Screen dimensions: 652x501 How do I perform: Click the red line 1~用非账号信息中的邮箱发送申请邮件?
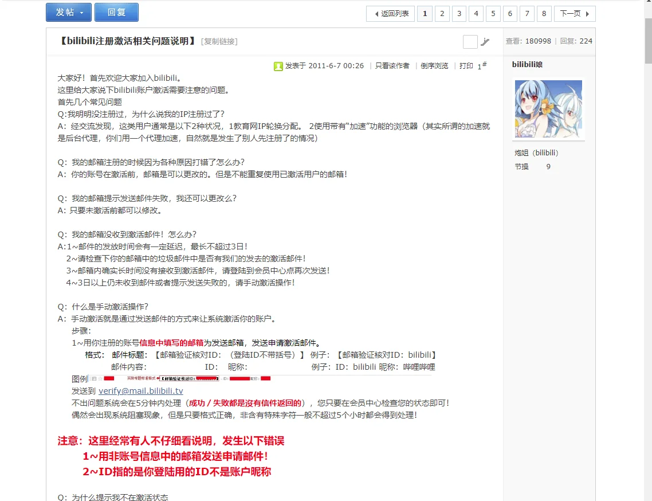point(175,456)
